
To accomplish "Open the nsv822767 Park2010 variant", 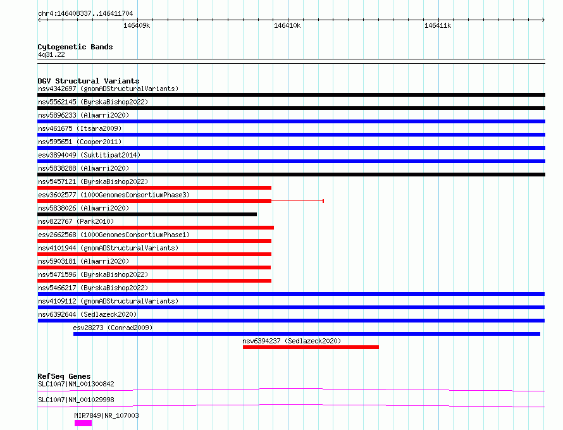I will click(x=76, y=221).
